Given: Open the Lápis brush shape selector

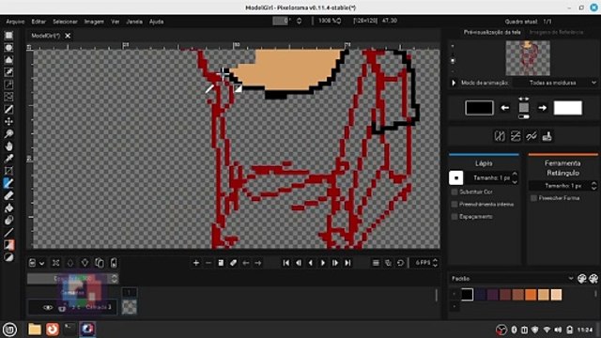Looking at the screenshot, I should tap(456, 177).
